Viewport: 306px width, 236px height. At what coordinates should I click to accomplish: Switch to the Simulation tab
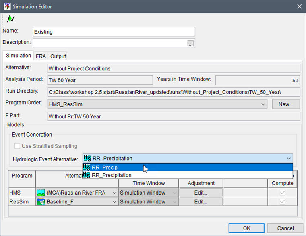[x=19, y=56]
